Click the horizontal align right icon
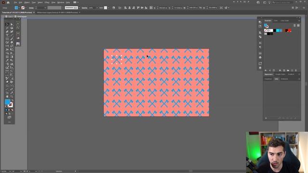The height and width of the screenshot is (173, 308). (134, 8)
